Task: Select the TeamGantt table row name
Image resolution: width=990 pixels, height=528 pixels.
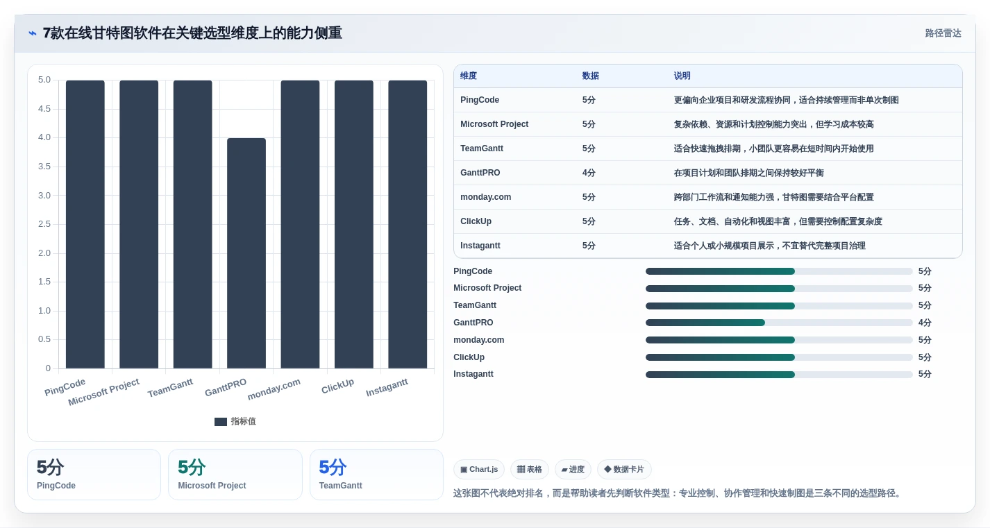Action: pyautogui.click(x=482, y=148)
